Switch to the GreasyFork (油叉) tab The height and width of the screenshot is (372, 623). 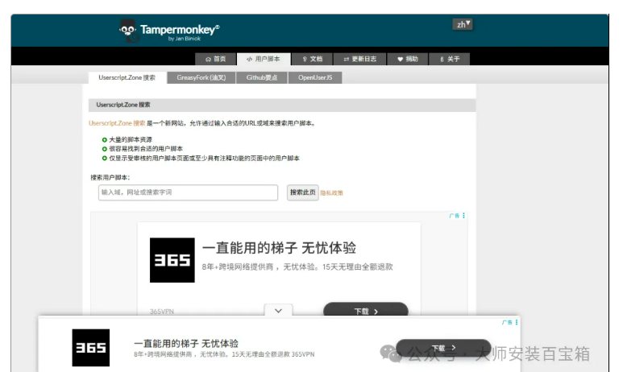click(x=201, y=78)
